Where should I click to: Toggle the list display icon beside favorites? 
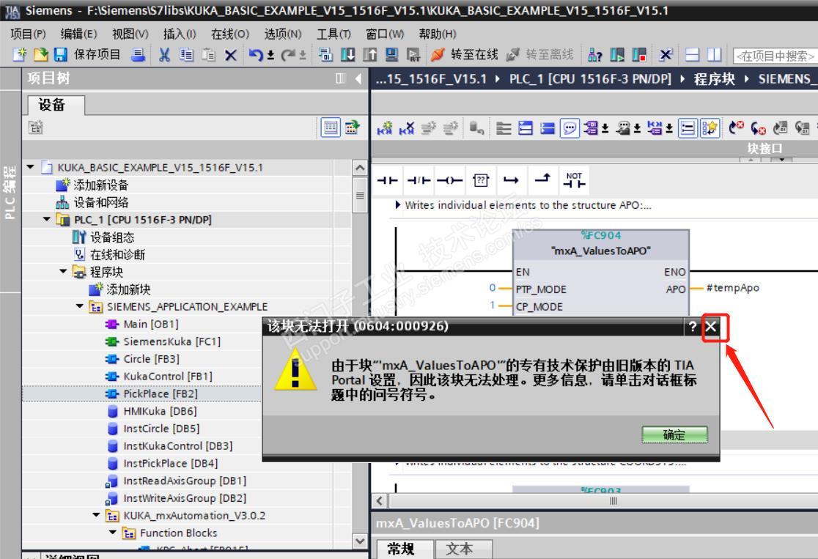tap(688, 127)
